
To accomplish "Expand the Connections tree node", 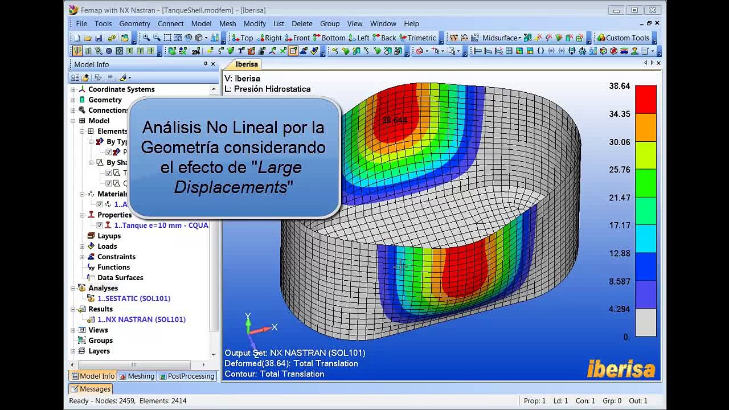I will pyautogui.click(x=73, y=110).
